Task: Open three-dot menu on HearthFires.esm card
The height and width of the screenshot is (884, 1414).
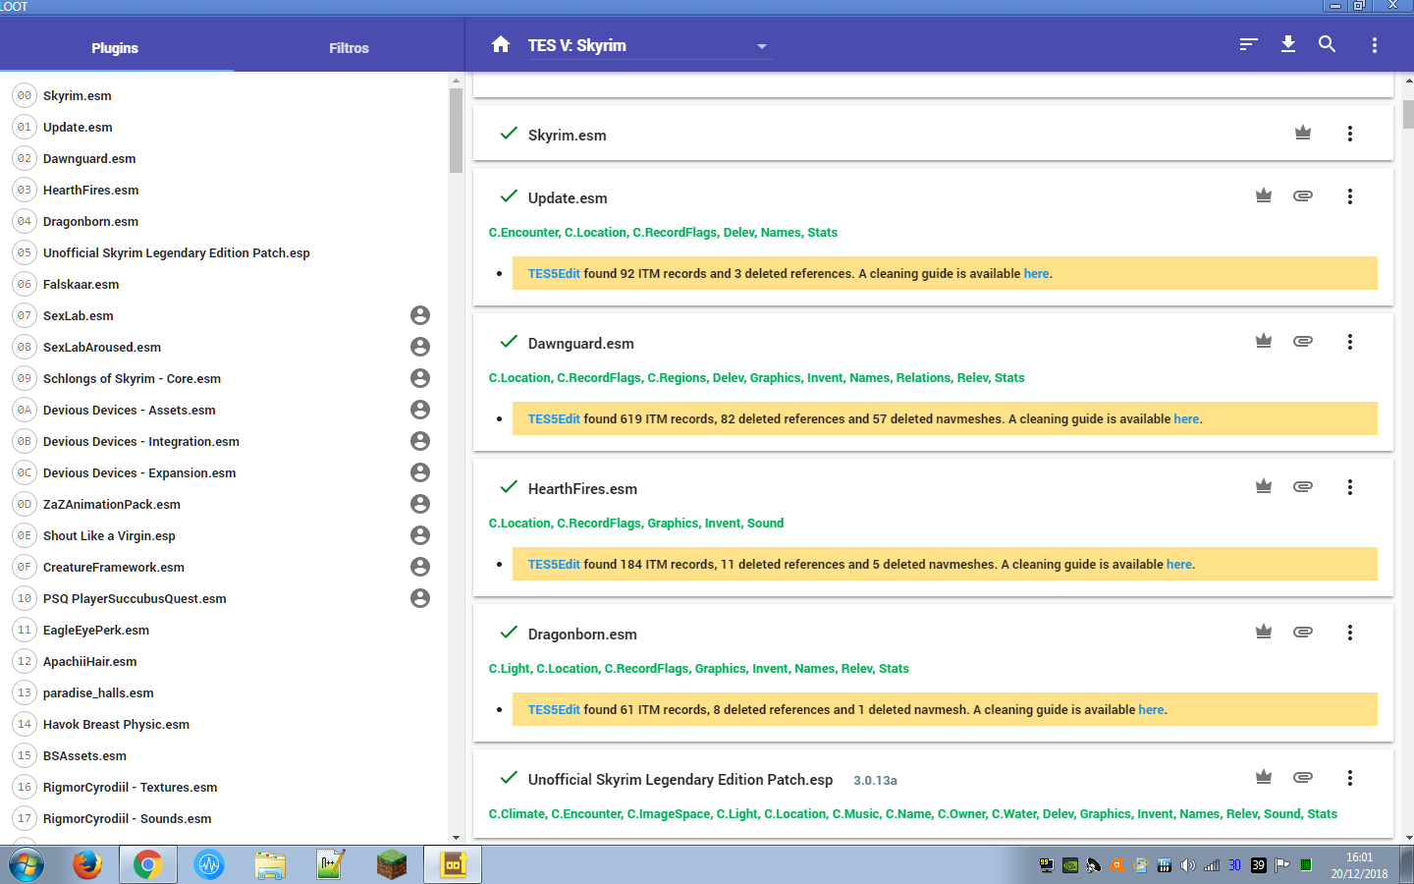Action: [x=1350, y=487]
